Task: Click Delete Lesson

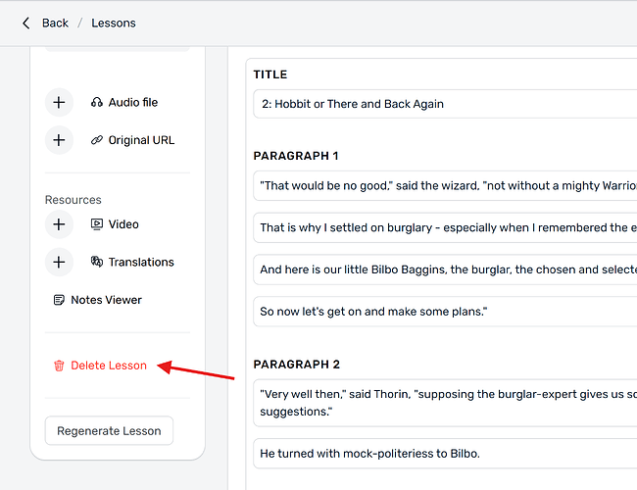Action: pos(109,366)
